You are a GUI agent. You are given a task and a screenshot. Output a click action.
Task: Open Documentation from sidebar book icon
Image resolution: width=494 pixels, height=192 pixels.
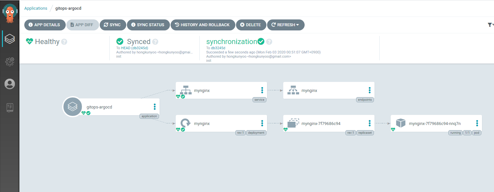[10, 107]
